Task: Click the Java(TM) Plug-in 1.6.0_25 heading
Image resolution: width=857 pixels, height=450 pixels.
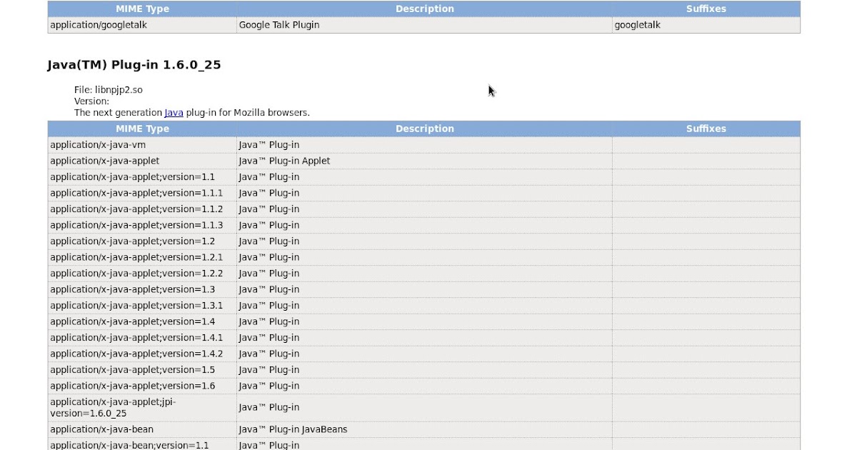Action: point(134,65)
